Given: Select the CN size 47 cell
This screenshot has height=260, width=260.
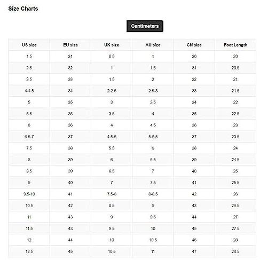Looking at the screenshot, I should (x=194, y=251).
